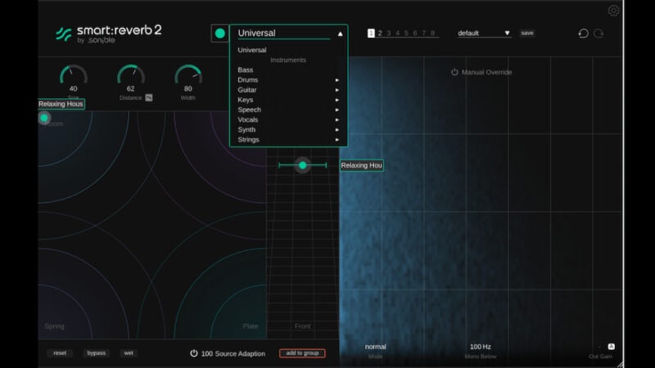The width and height of the screenshot is (655, 368).
Task: Click the reset button
Action: click(60, 353)
